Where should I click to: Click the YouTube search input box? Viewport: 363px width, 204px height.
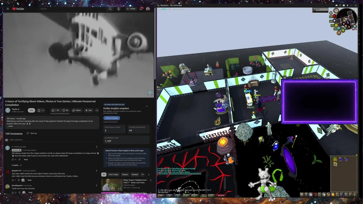pos(72,9)
